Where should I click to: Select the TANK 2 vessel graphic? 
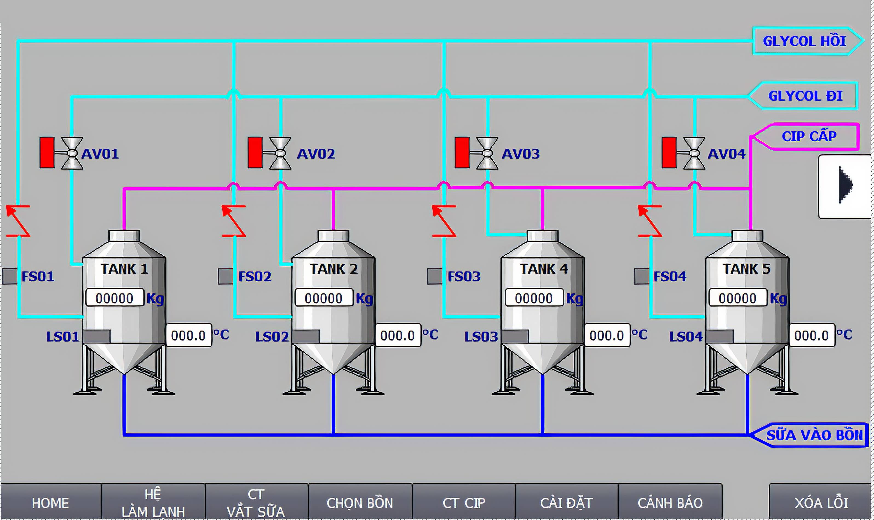tap(334, 312)
